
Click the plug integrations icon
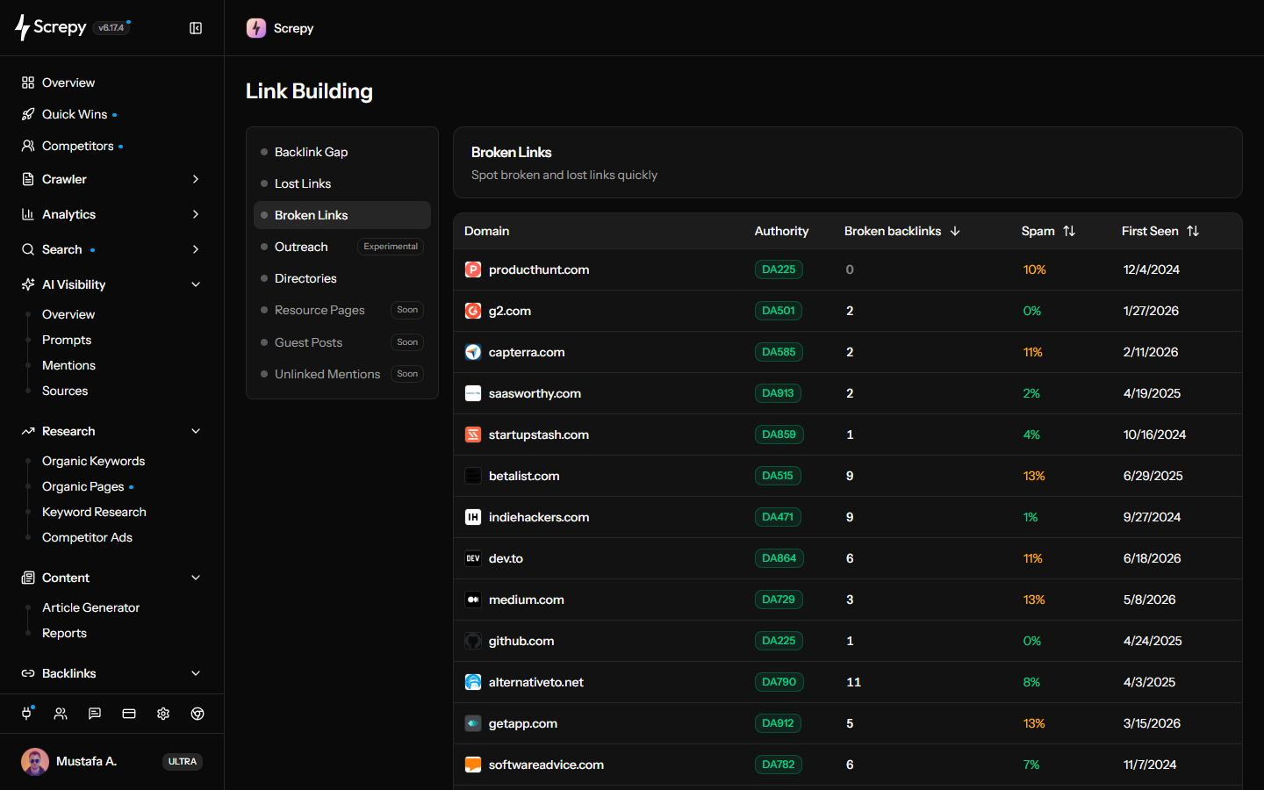pos(27,714)
